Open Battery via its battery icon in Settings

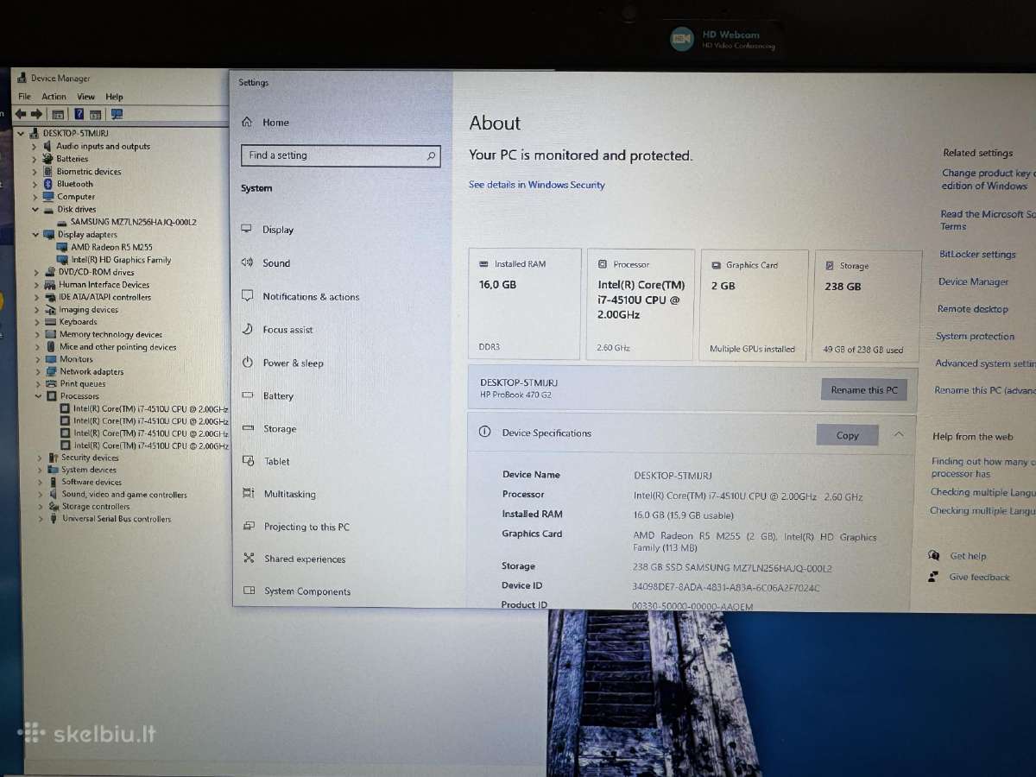coord(248,395)
